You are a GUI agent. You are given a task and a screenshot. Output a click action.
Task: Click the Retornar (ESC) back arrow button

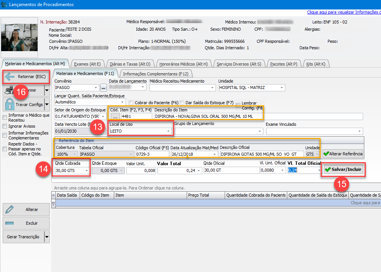pyautogui.click(x=26, y=77)
